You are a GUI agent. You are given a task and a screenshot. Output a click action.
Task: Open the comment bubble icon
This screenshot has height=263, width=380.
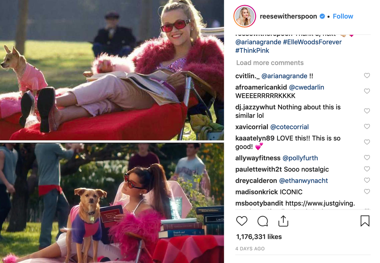click(x=263, y=221)
